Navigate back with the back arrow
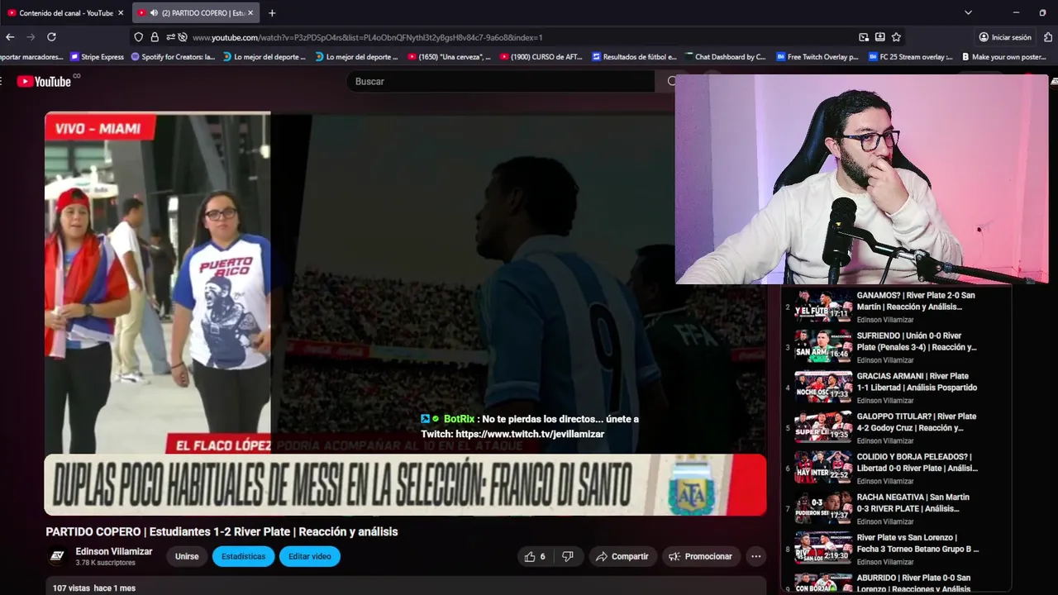The height and width of the screenshot is (595, 1058). [10, 37]
